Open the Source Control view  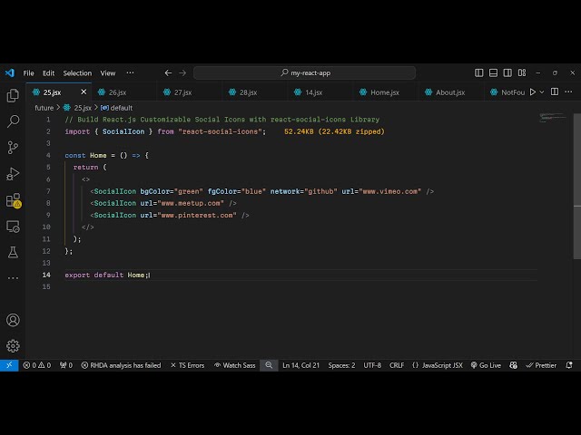[x=13, y=147]
